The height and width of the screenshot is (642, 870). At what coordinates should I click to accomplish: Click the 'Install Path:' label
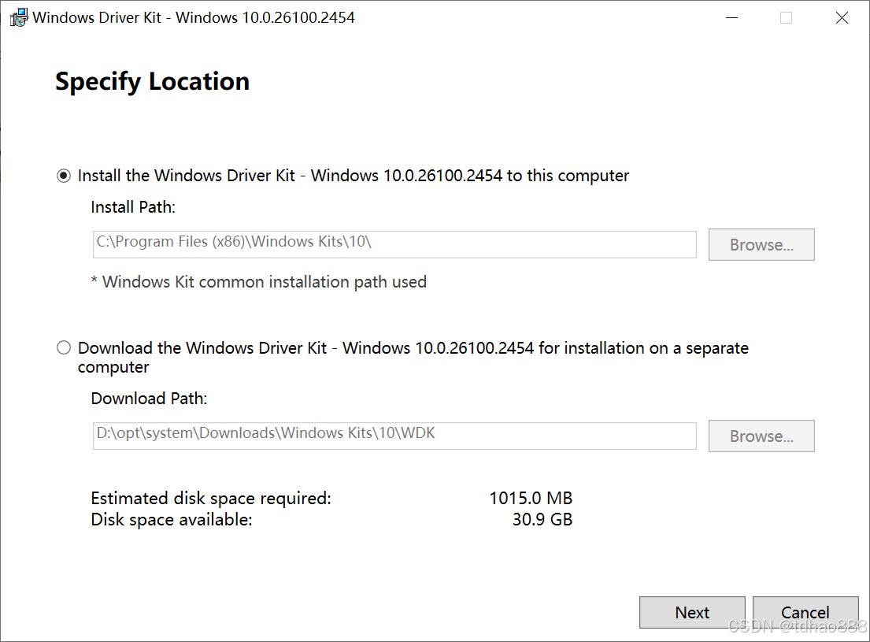point(133,207)
